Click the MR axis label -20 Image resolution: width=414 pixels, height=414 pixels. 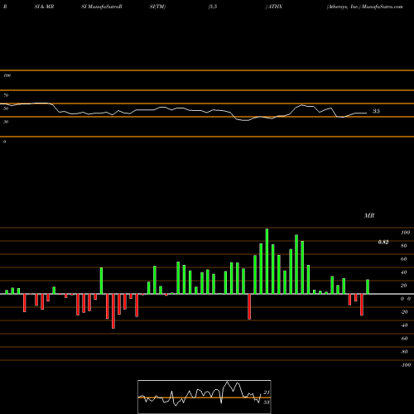click(x=404, y=312)
